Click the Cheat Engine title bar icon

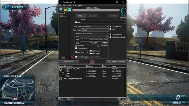click(x=61, y=2)
